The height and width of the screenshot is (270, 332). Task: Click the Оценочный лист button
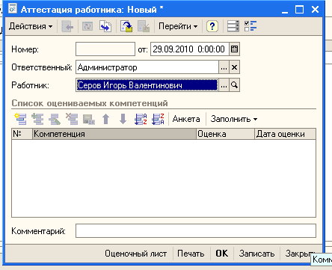click(x=136, y=254)
